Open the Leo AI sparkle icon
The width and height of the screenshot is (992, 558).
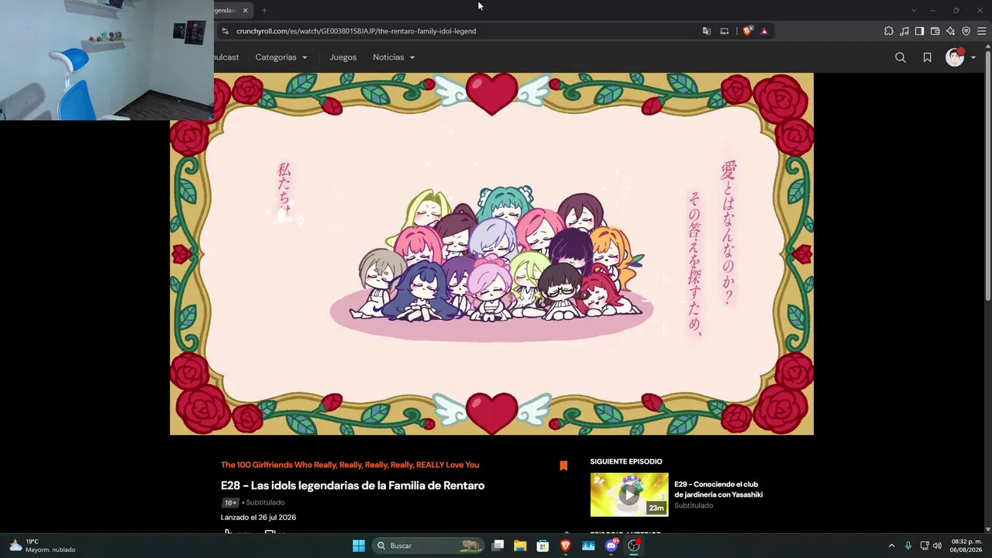tap(950, 31)
